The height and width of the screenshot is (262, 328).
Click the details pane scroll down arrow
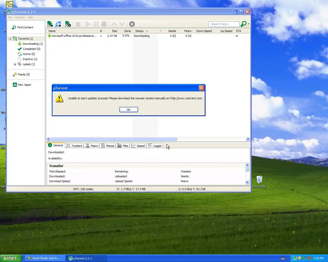[x=247, y=182]
